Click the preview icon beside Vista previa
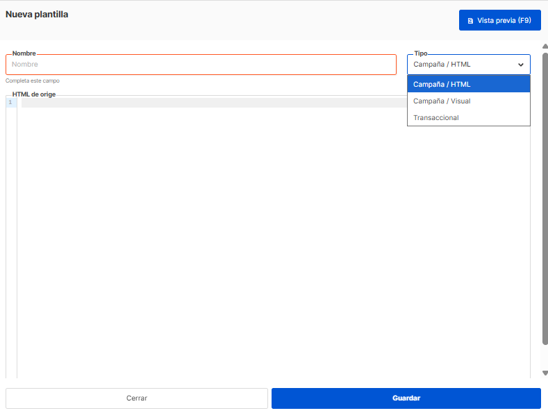The width and height of the screenshot is (548, 413). click(470, 21)
